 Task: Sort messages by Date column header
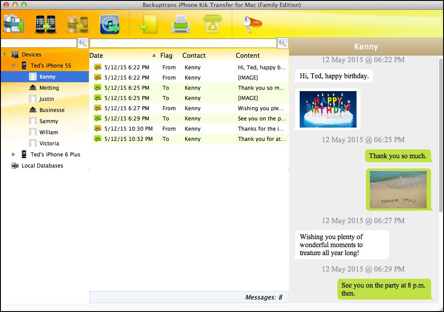point(96,56)
